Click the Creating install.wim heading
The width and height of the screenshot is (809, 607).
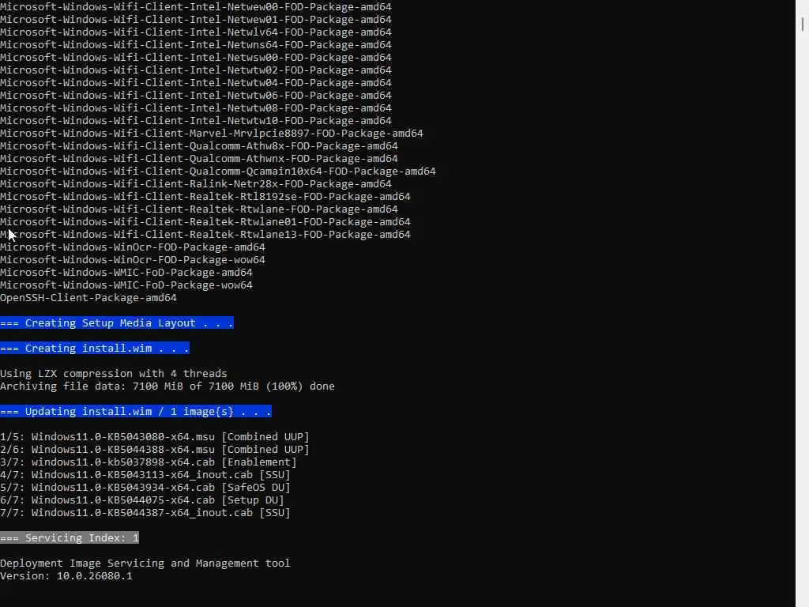click(x=95, y=348)
